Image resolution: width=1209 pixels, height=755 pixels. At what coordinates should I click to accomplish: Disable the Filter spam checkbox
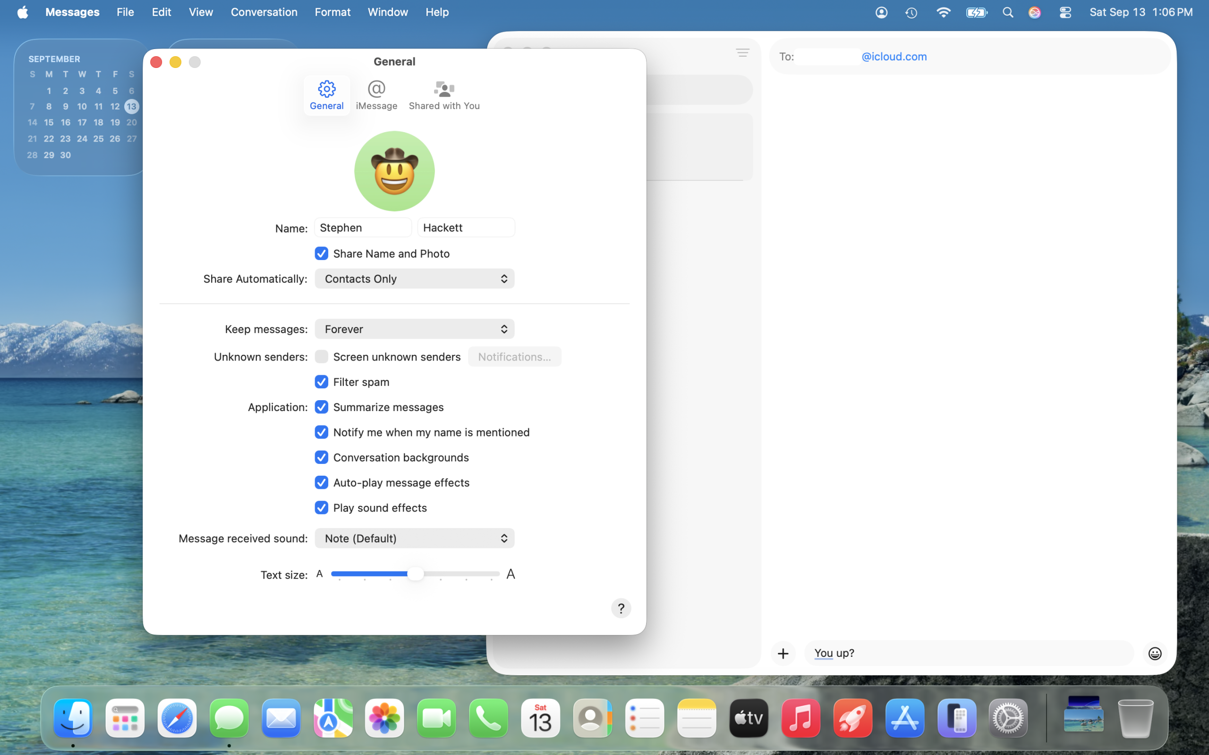pyautogui.click(x=321, y=382)
